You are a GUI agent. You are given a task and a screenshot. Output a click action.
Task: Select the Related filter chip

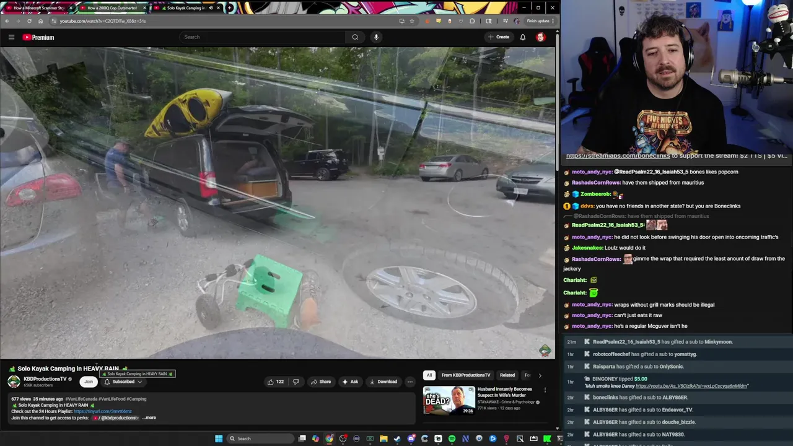[x=507, y=375]
